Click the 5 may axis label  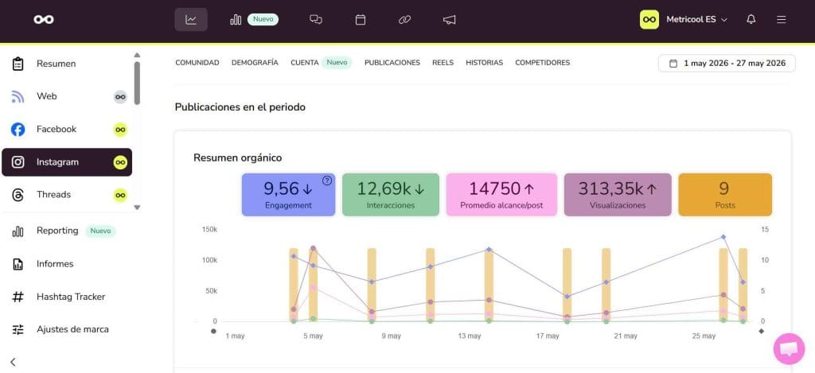[313, 336]
